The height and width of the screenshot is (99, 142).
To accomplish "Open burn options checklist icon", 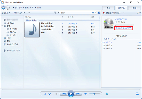I will 138,13.
